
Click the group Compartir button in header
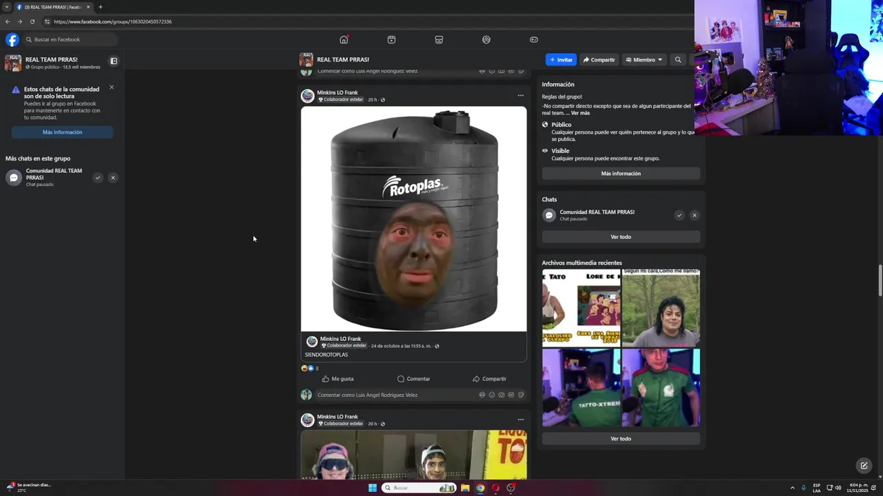(599, 60)
